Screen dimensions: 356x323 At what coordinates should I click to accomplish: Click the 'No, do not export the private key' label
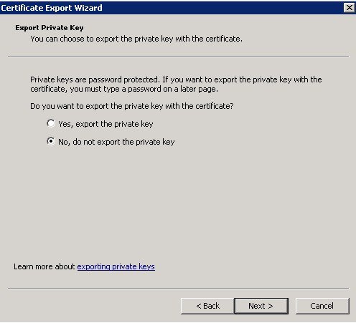click(x=116, y=142)
